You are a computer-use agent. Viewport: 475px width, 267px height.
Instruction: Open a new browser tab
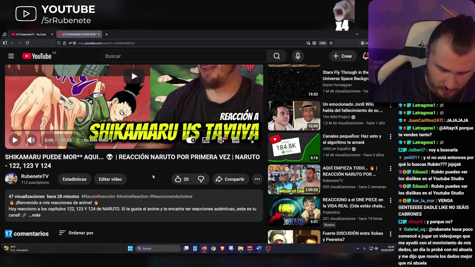click(x=107, y=34)
